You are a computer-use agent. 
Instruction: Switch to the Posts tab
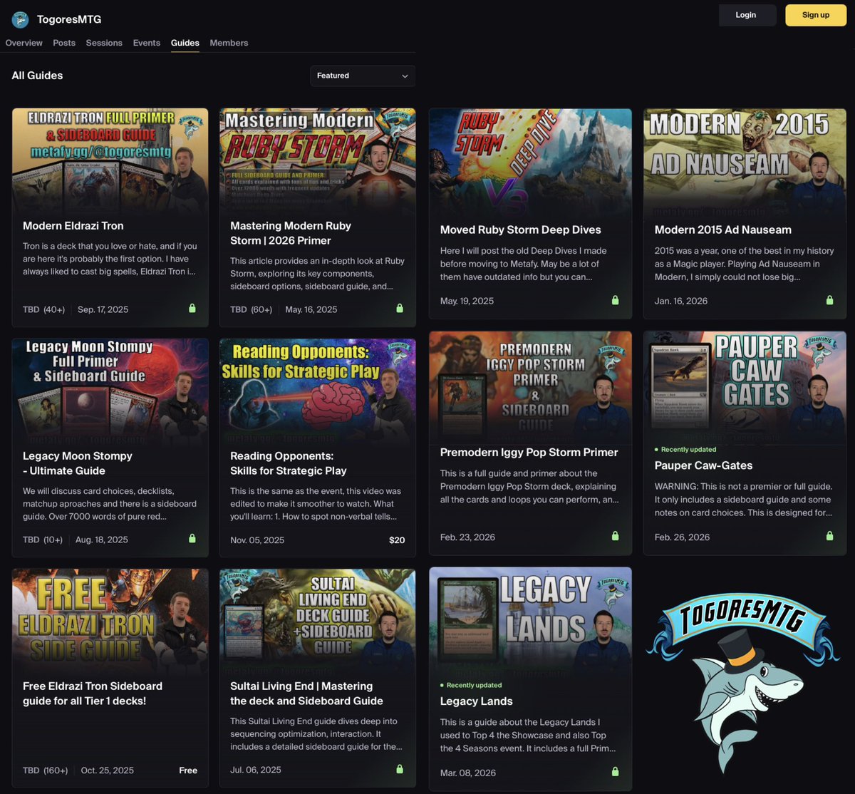pos(64,43)
